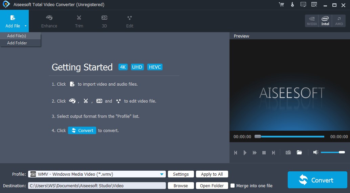Open the Profile format dropdown

97,174
